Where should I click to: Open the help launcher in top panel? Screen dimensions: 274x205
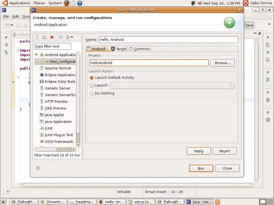[80, 3]
